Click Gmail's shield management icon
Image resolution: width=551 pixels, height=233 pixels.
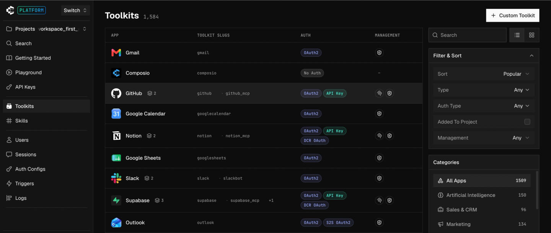point(379,53)
